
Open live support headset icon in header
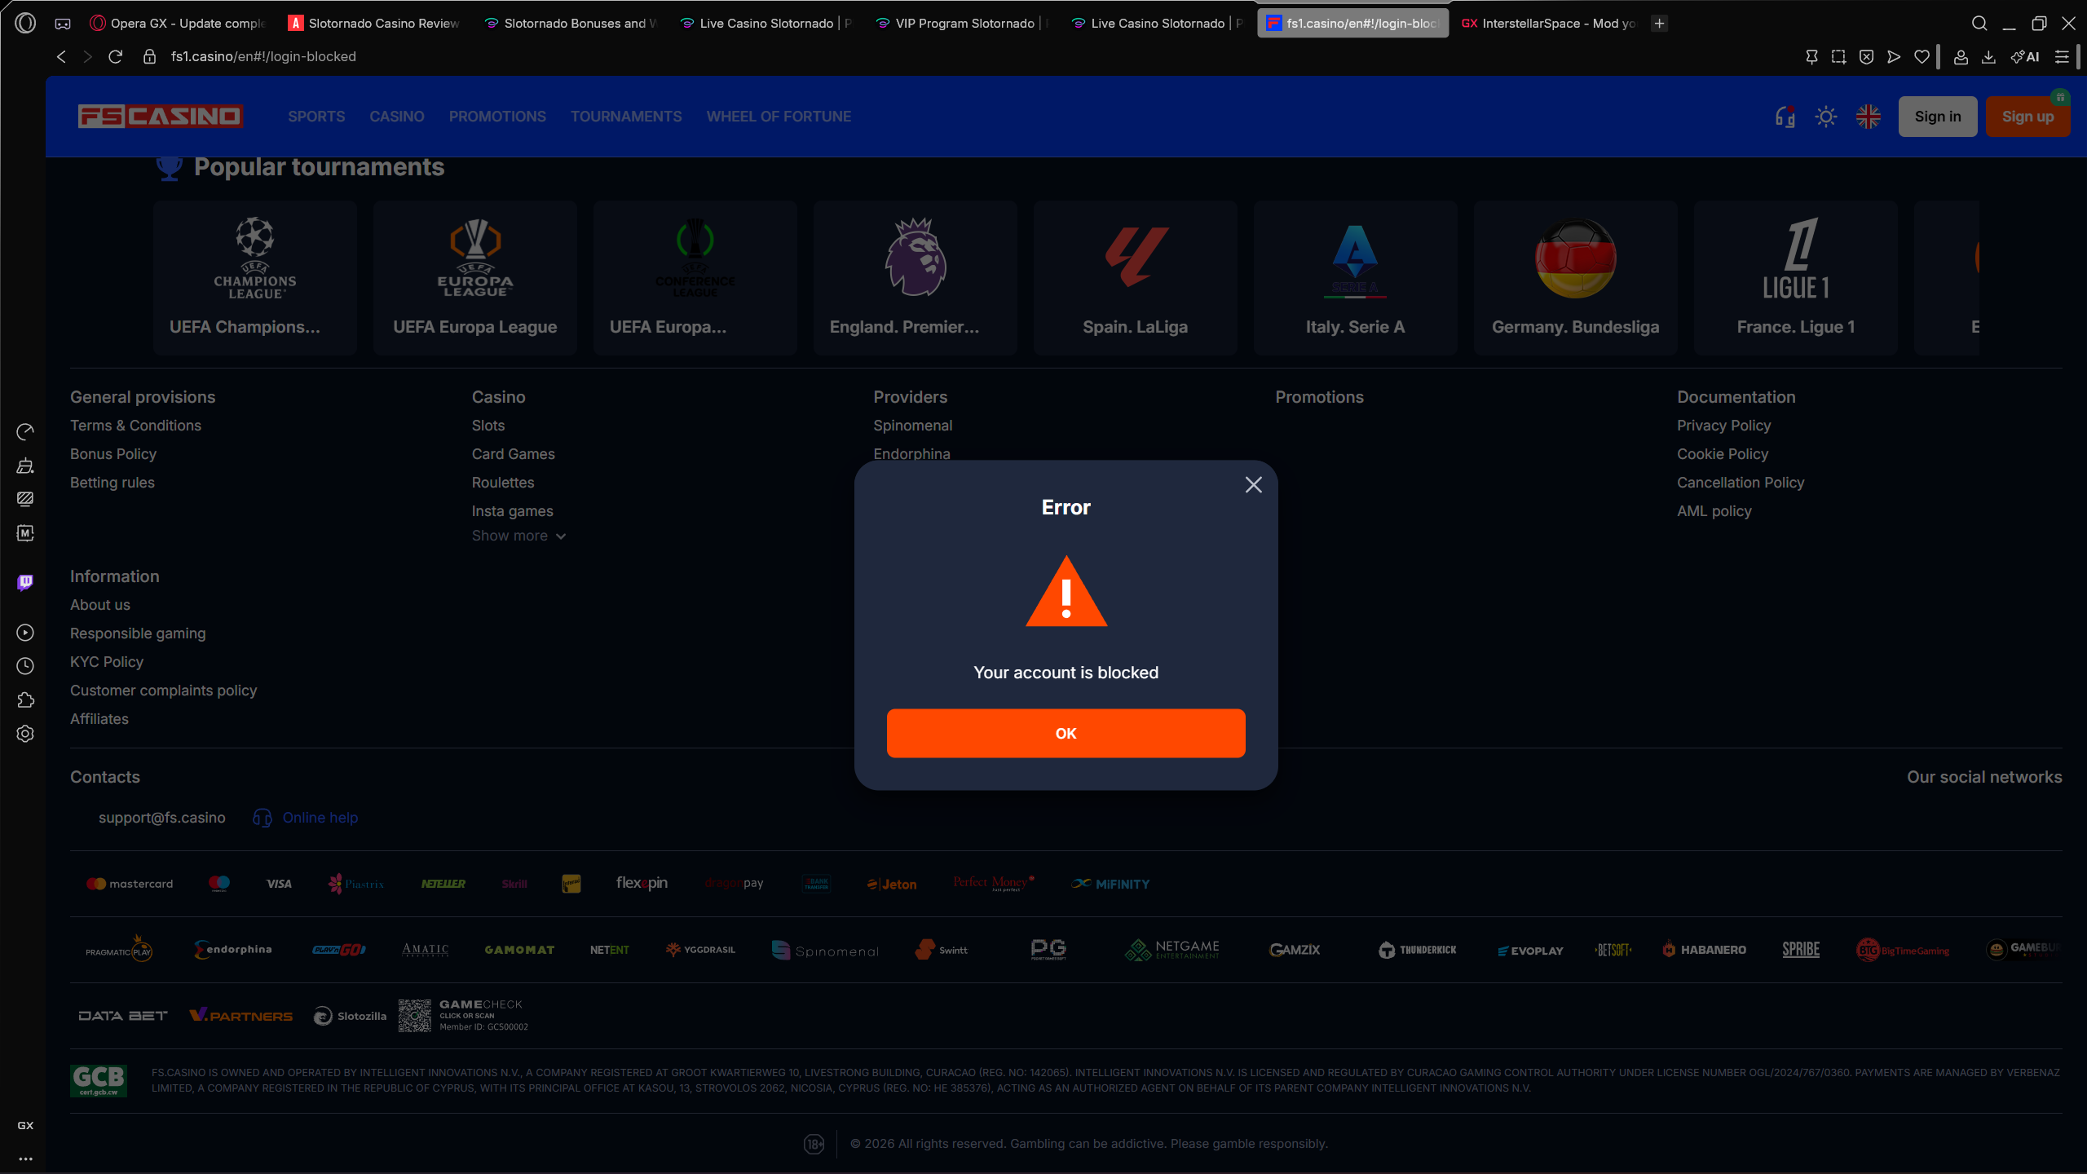(x=1785, y=117)
